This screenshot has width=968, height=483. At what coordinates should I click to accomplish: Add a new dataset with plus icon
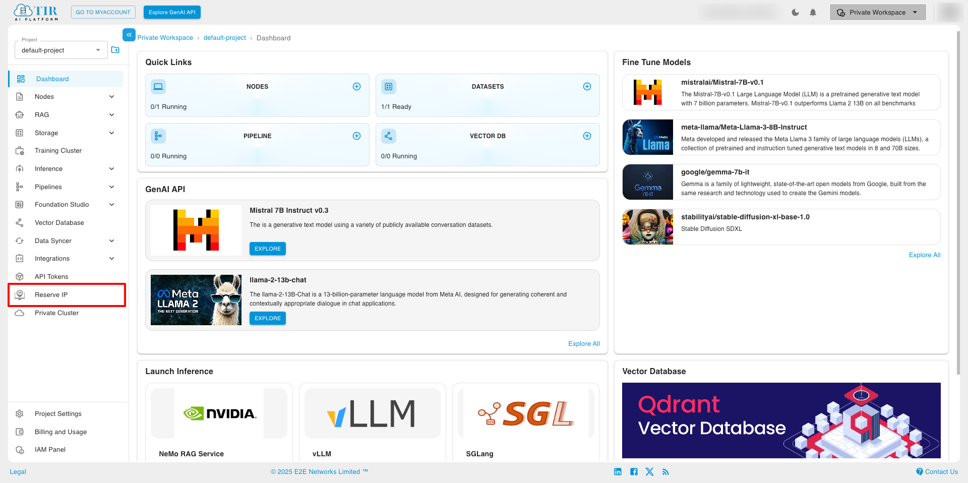[587, 87]
